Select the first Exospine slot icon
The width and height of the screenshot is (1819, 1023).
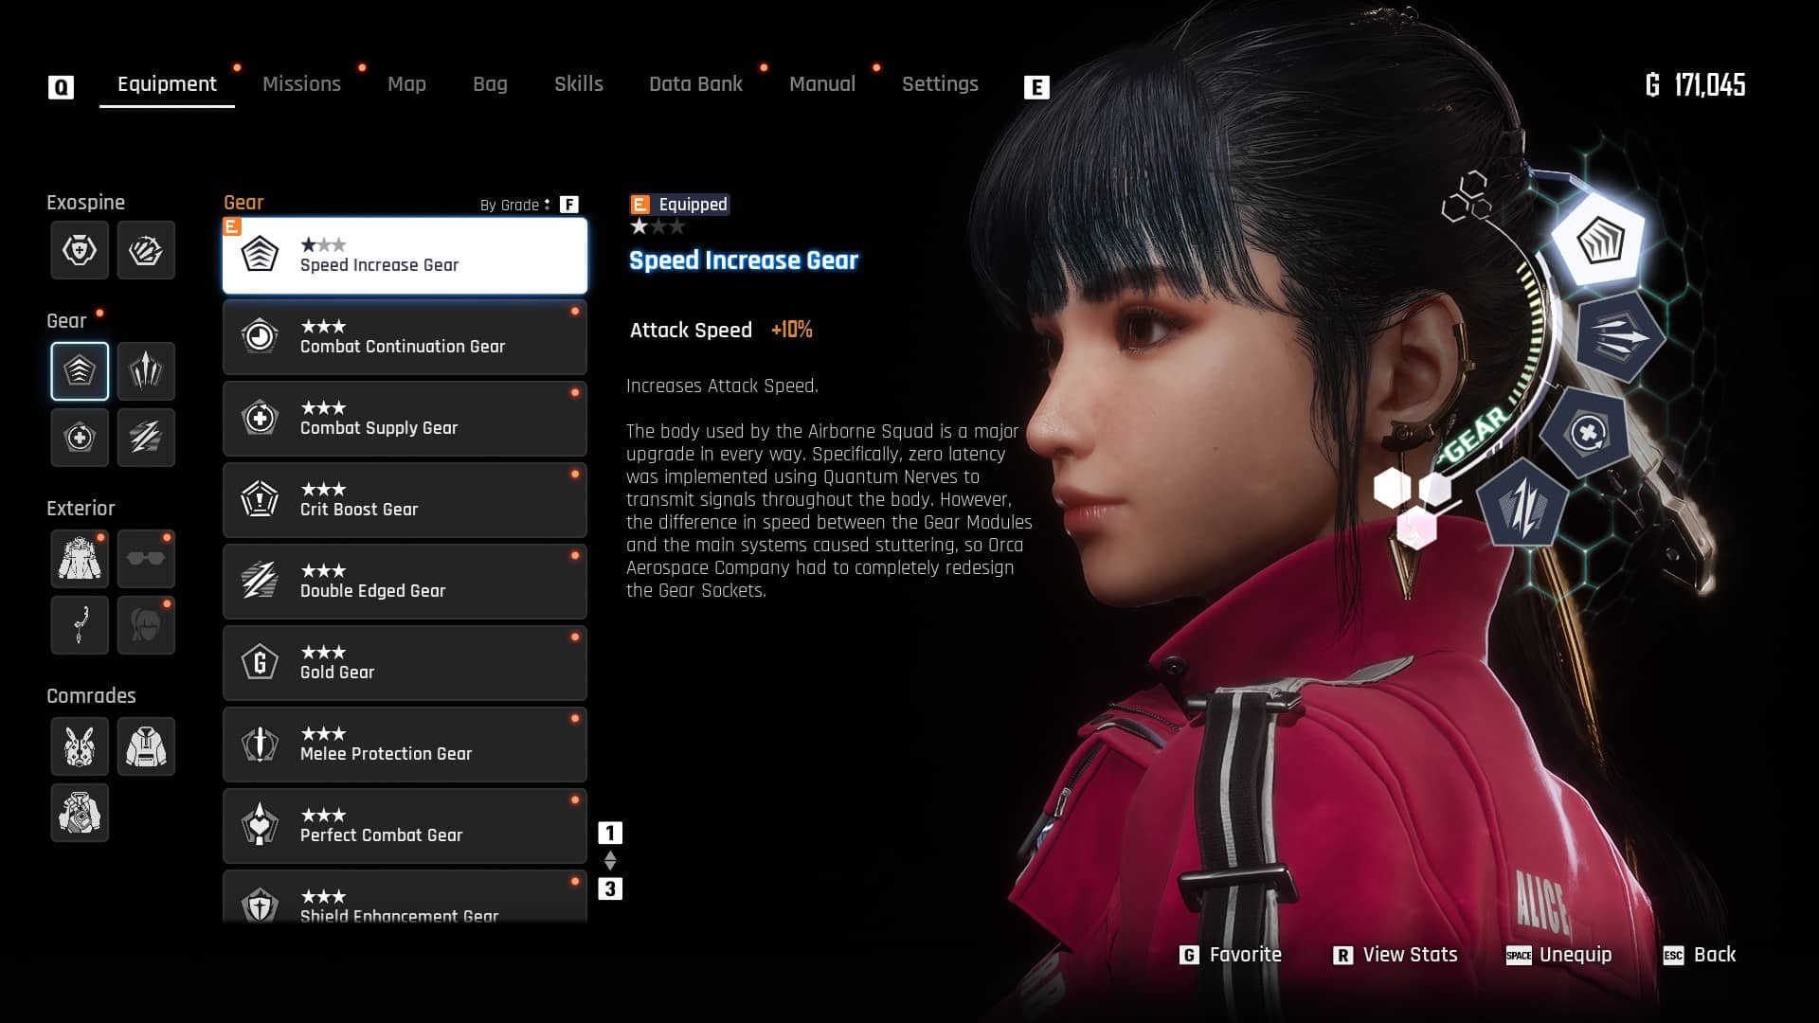point(80,250)
